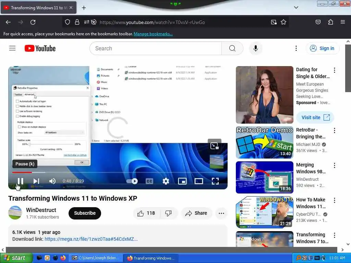Mute the video volume

(x=52, y=181)
